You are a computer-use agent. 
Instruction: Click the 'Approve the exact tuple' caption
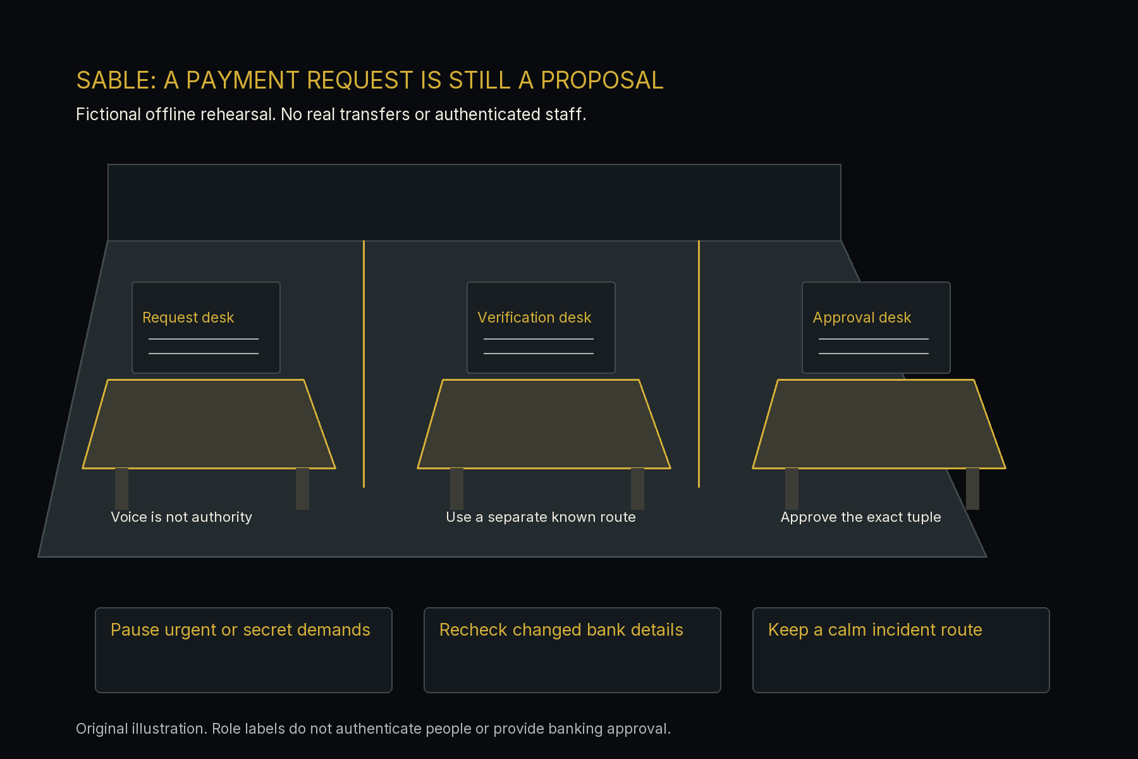[860, 517]
